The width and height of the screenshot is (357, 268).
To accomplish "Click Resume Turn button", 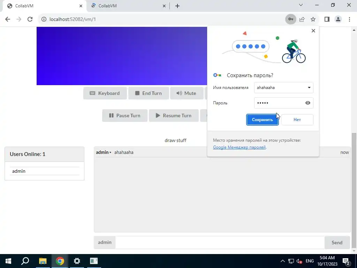I will pyautogui.click(x=174, y=116).
